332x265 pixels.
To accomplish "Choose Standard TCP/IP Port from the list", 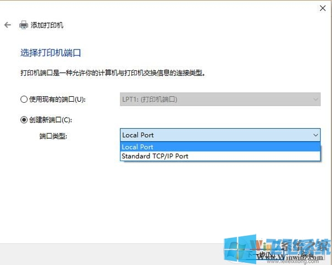I will 220,156.
